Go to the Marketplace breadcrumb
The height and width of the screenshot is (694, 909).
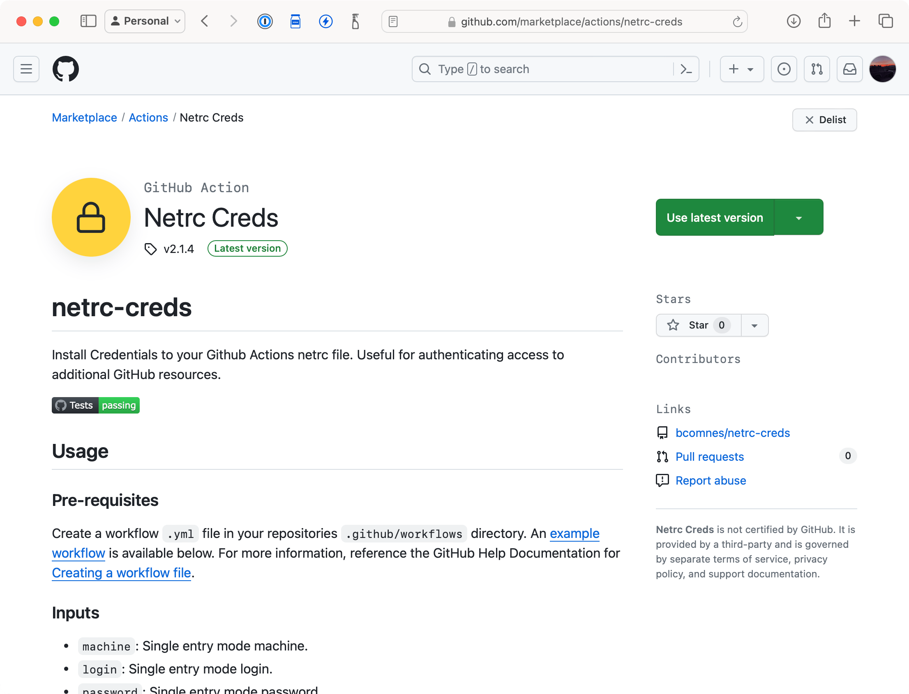pos(84,118)
